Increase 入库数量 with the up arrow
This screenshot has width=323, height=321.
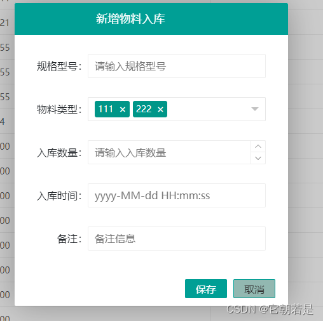(x=258, y=147)
